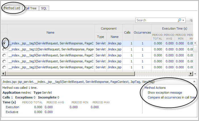Select the __tag9 method radio button

point(4,55)
